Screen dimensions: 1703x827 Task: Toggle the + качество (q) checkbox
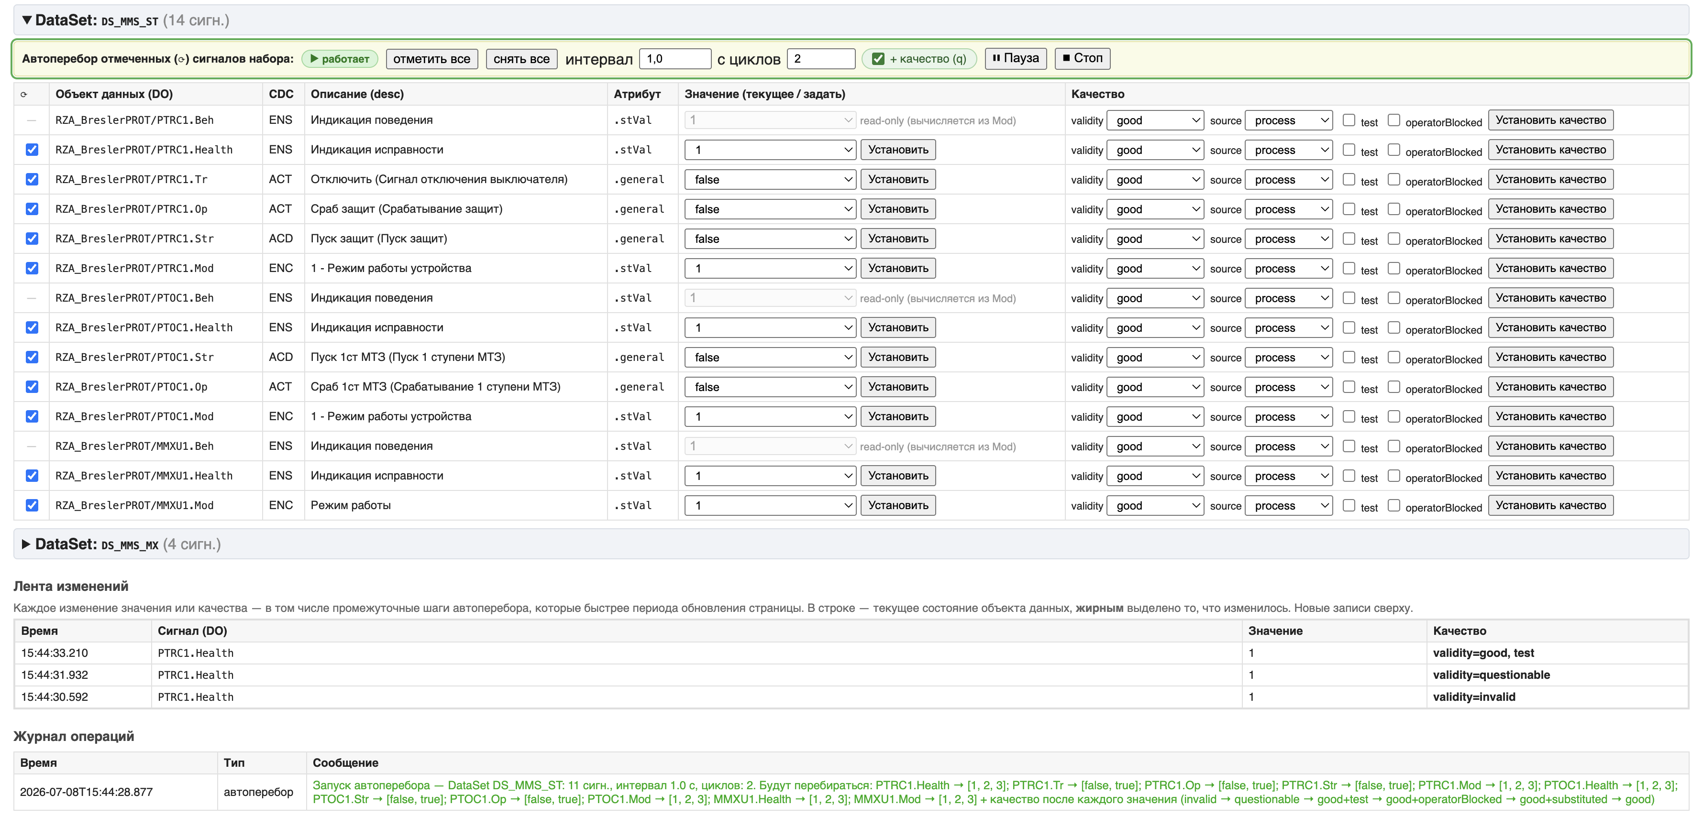(878, 59)
